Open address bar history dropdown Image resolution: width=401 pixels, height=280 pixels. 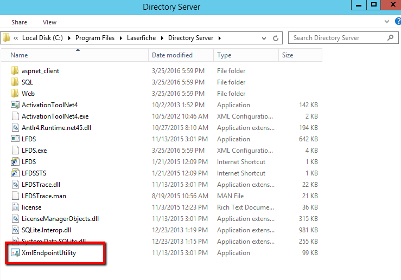(x=264, y=38)
